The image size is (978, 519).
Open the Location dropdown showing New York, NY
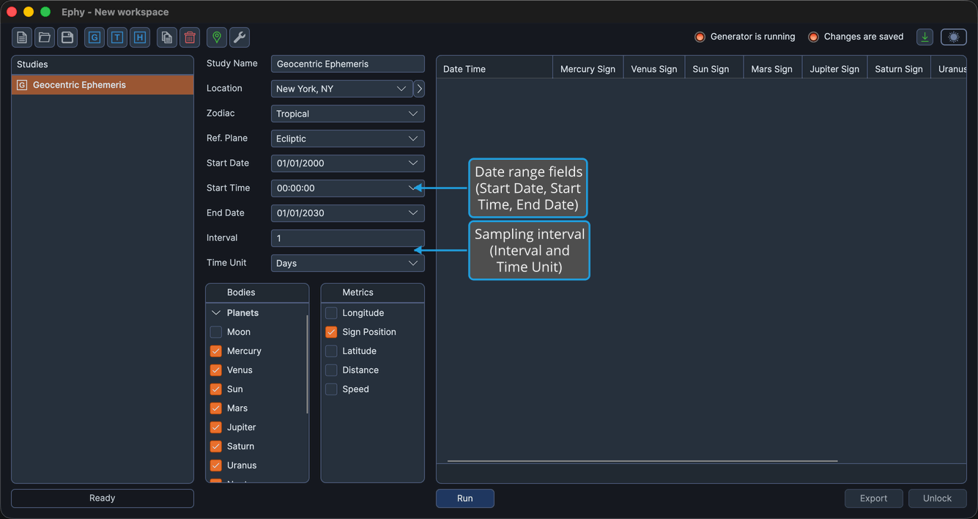click(x=341, y=89)
